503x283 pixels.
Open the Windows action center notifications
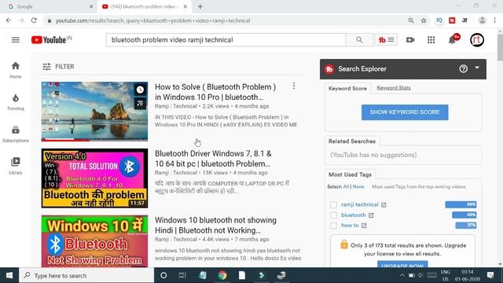coord(490,275)
